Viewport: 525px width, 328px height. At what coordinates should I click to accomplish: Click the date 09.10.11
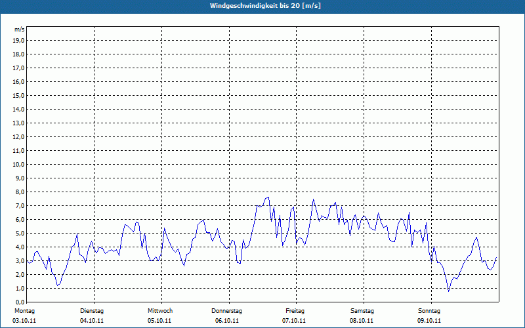[429, 321]
